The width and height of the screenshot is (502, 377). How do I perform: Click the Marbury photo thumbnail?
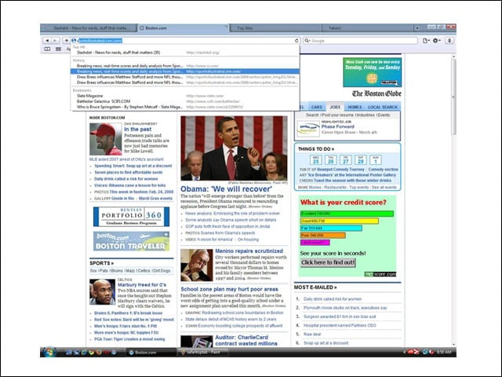pos(102,291)
